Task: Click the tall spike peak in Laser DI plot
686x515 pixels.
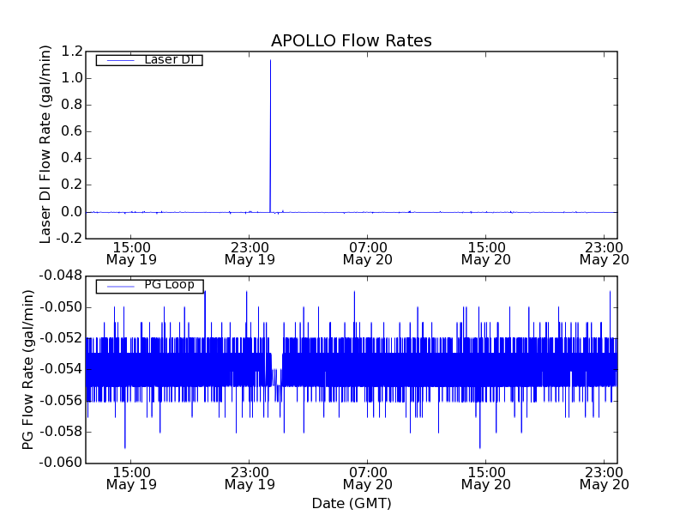Action: [270, 61]
